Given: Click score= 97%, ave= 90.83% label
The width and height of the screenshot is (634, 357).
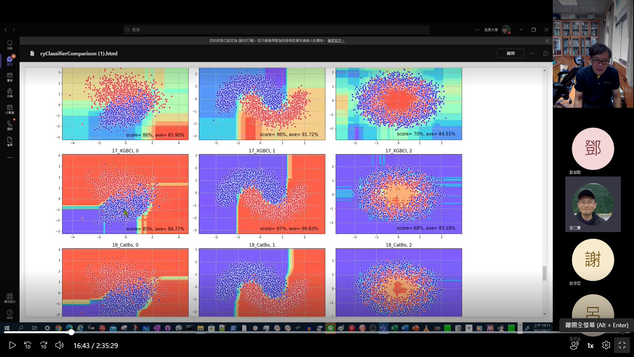Looking at the screenshot, I should coord(289,228).
